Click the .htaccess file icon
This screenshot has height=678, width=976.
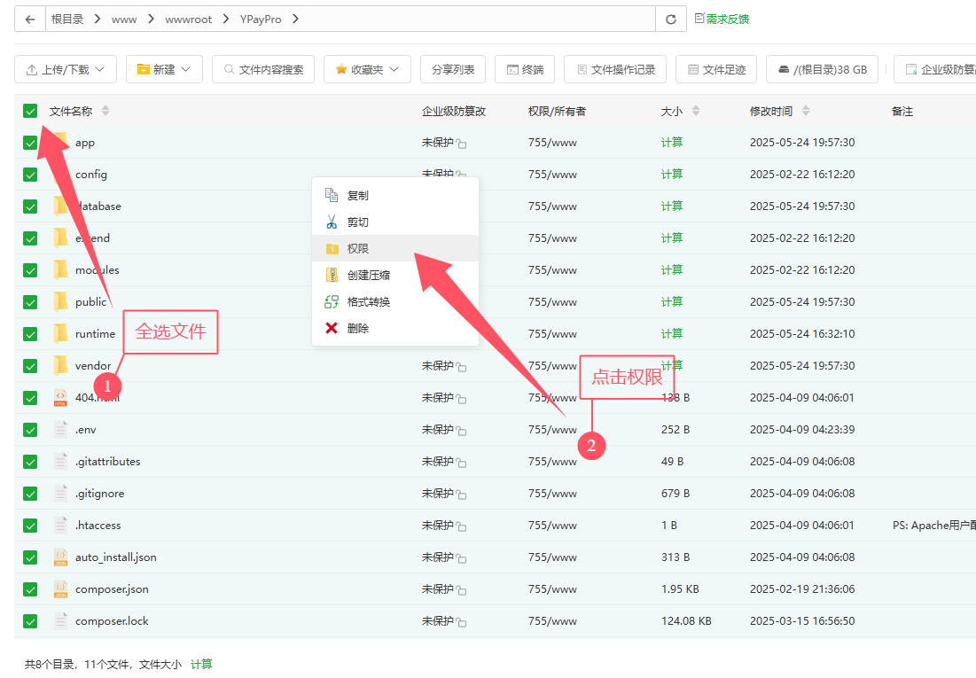point(60,525)
